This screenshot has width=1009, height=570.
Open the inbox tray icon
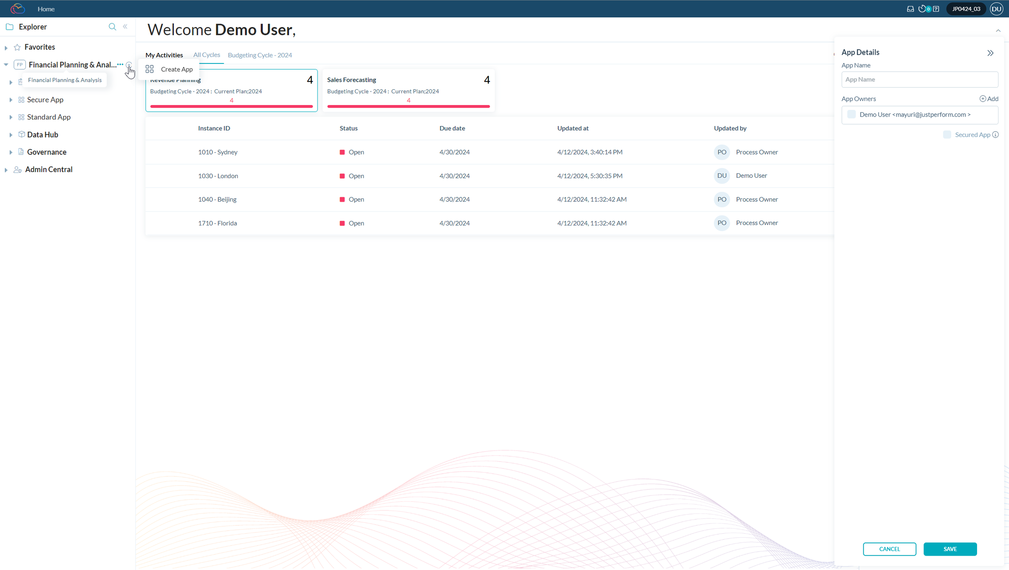910,9
